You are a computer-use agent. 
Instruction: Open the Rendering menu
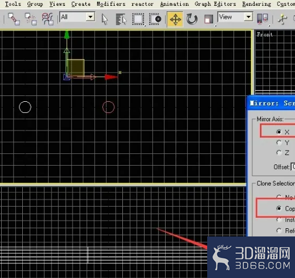(256, 4)
